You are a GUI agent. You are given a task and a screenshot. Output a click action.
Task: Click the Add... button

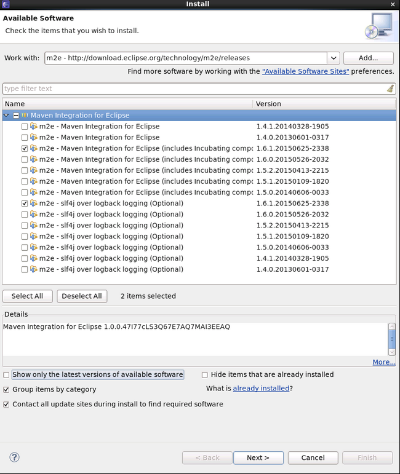[368, 58]
